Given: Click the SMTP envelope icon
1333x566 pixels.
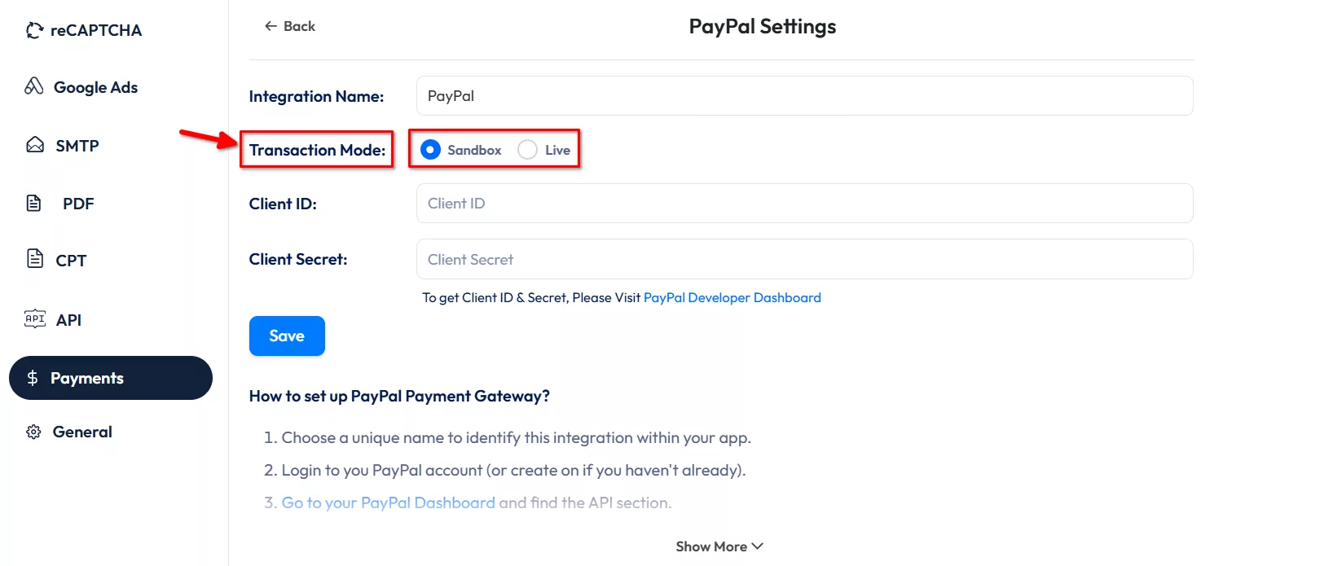Looking at the screenshot, I should pyautogui.click(x=35, y=145).
